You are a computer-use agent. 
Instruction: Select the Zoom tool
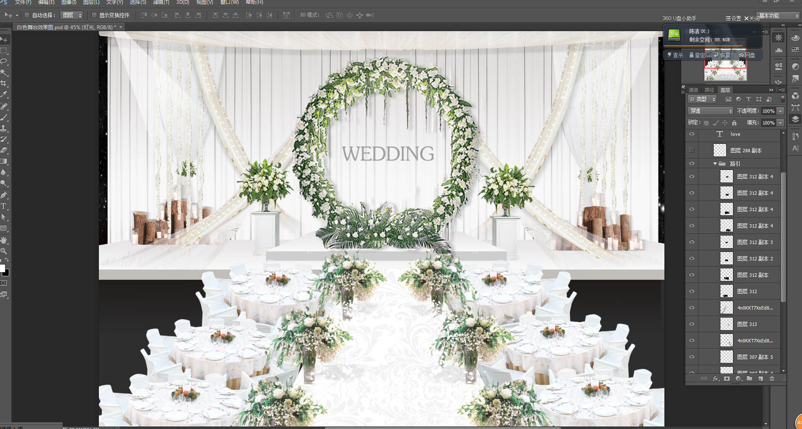tap(4, 251)
